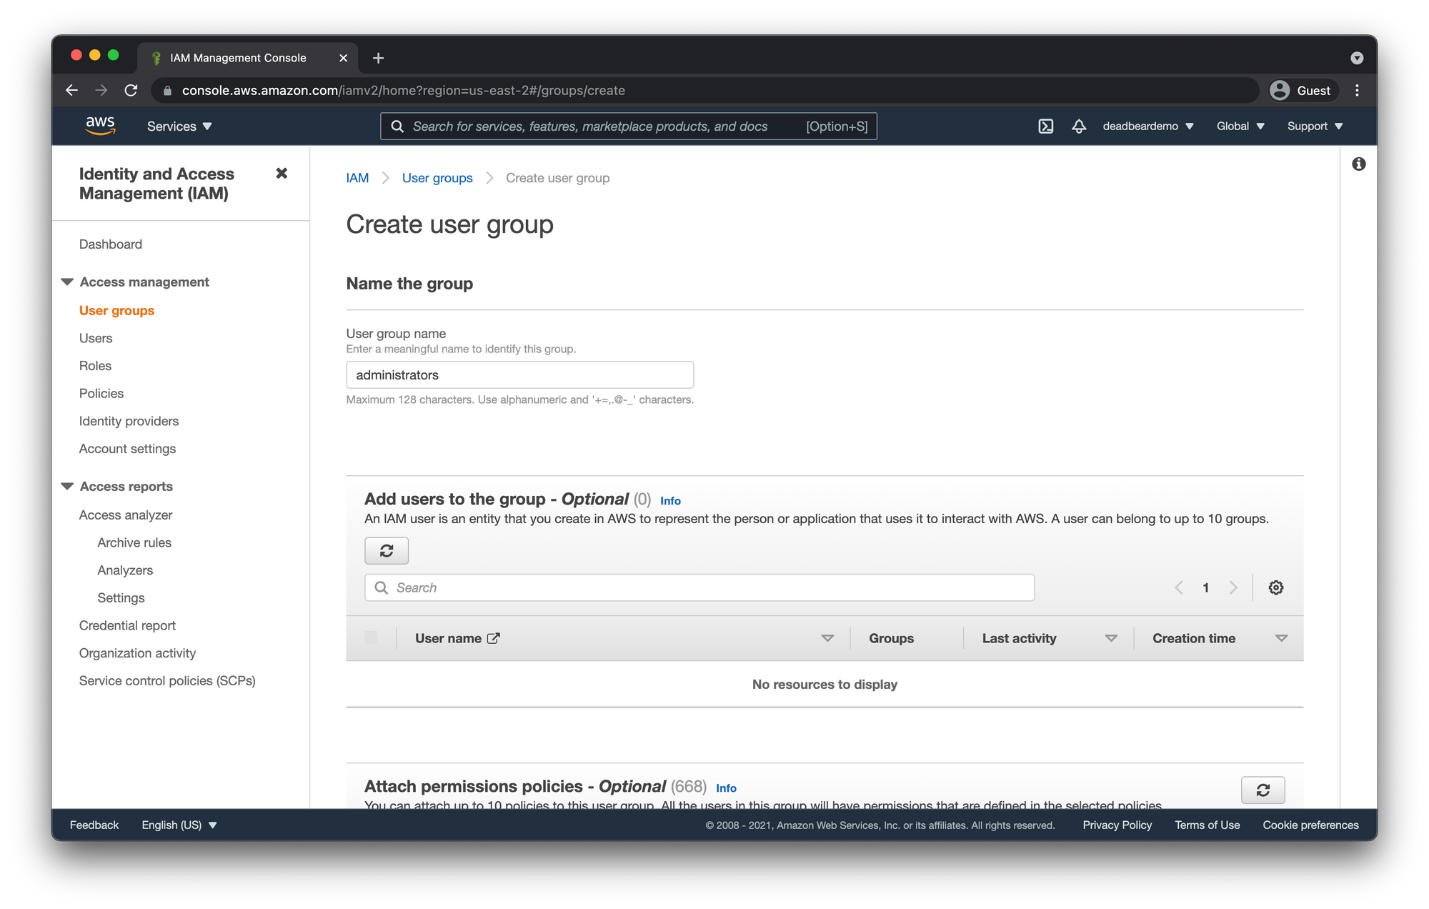Refresh the permissions policies list
Screen dimensions: 1429x909
(1263, 790)
